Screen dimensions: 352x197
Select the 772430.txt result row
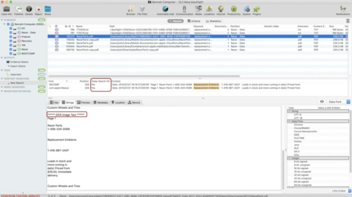click(x=198, y=30)
